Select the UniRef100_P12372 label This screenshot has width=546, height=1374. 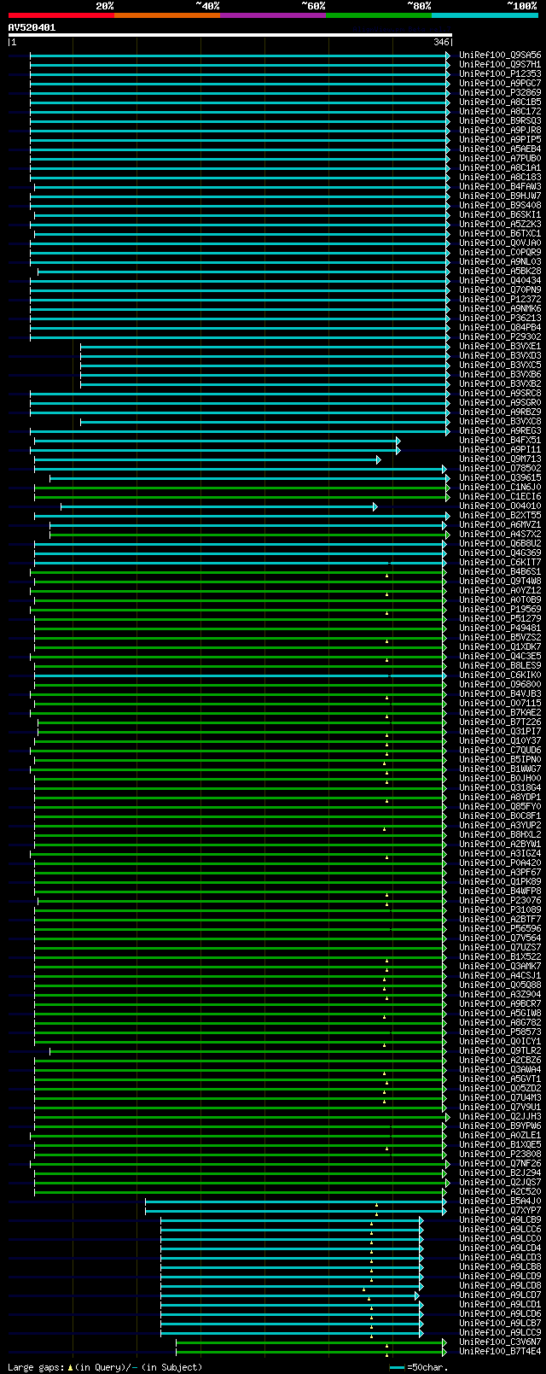[x=500, y=300]
